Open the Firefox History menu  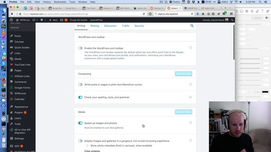47,2
